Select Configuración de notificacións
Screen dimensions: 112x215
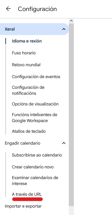point(28,90)
